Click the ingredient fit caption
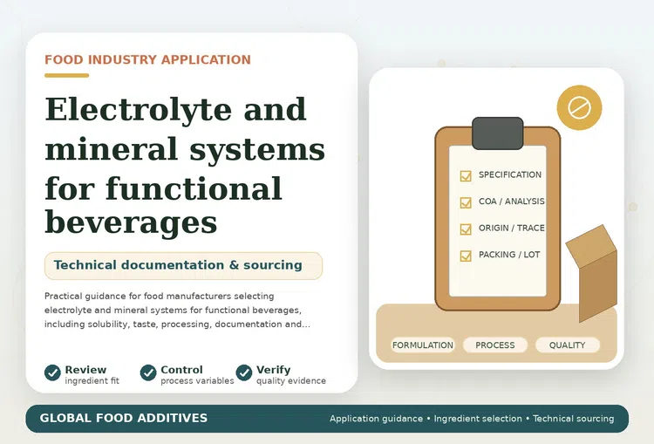The width and height of the screenshot is (654, 444). 92,381
